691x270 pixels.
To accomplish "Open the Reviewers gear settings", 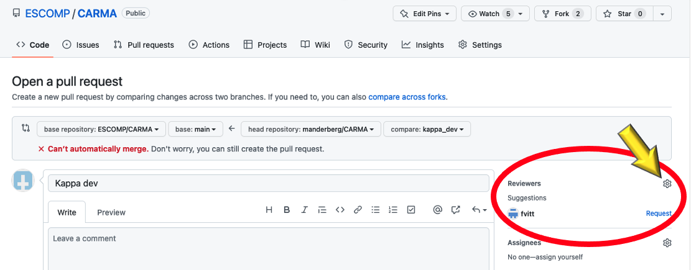I will click(x=667, y=184).
